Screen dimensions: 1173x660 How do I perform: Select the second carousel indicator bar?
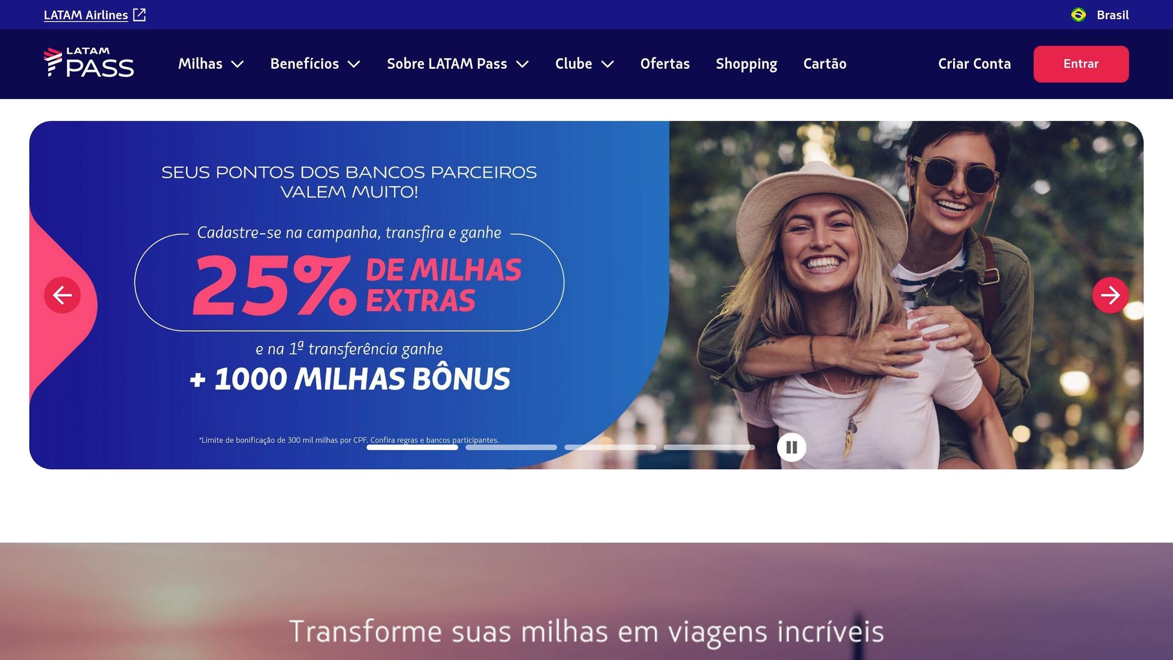click(511, 447)
